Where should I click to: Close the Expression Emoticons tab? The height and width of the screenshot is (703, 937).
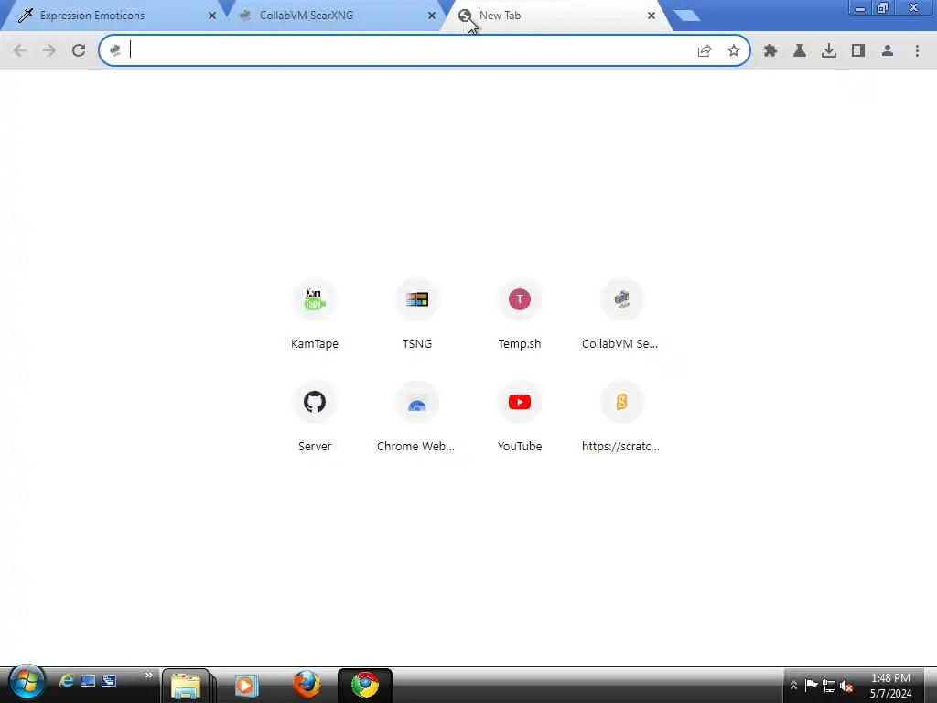[212, 16]
